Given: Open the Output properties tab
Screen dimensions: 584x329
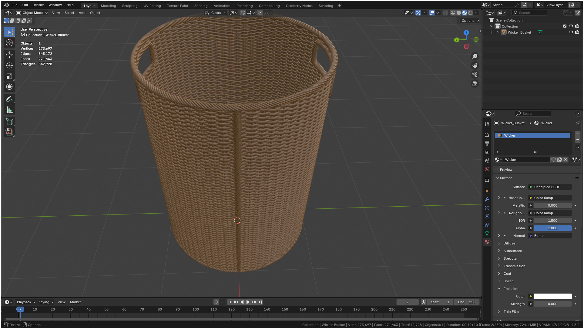Looking at the screenshot, I should pos(487,144).
